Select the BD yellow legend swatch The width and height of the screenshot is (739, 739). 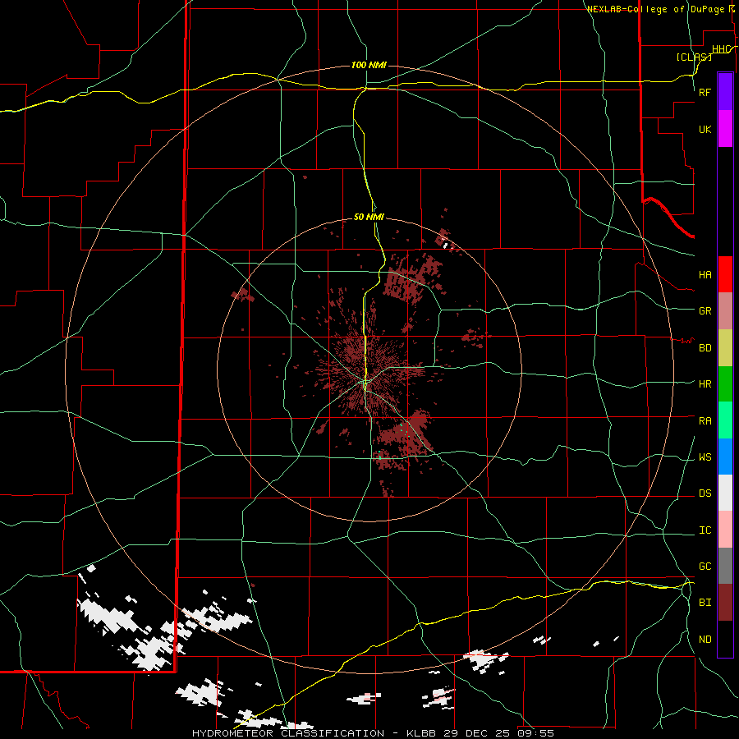[725, 348]
